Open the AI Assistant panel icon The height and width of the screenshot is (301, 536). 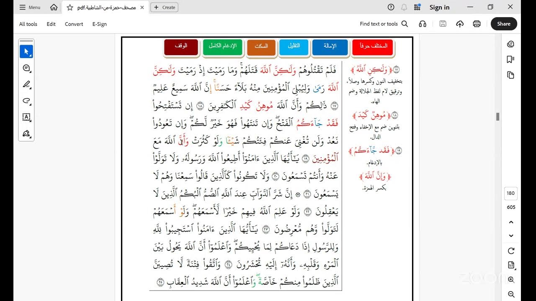pyautogui.click(x=510, y=44)
